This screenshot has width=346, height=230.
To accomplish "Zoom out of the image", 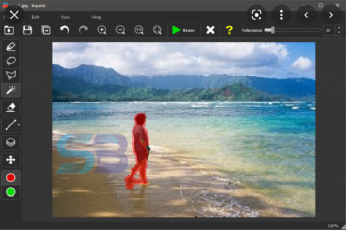I will 121,30.
